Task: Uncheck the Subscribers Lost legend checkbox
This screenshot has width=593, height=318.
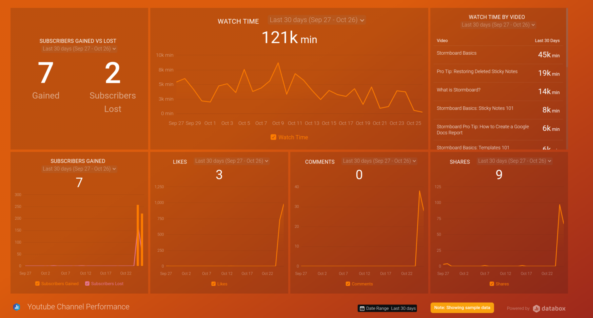Action: [87, 283]
